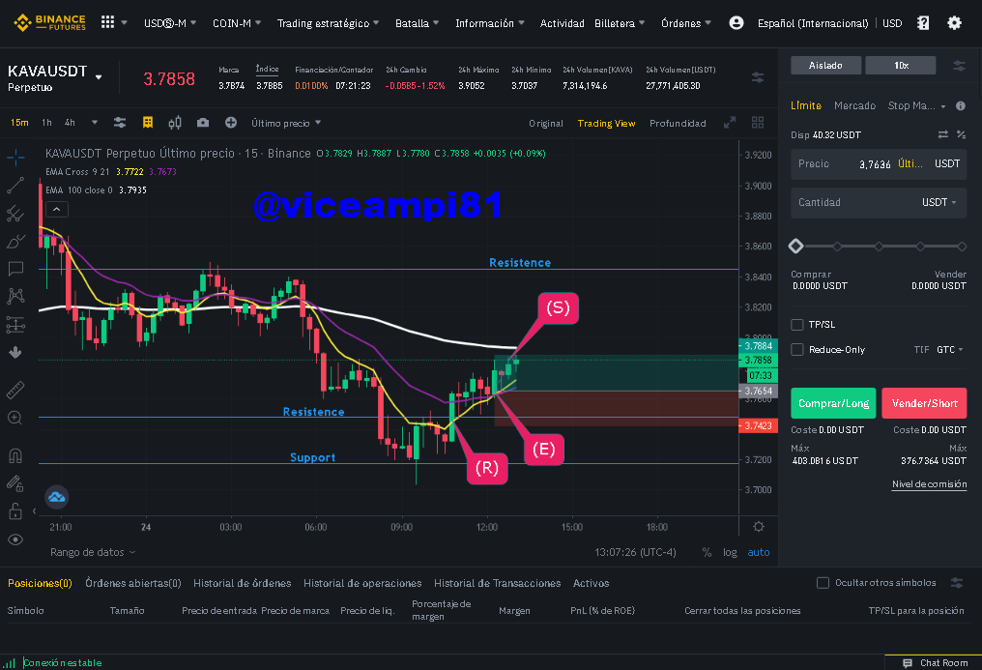Open the Órdenes abiertas(0) tab
The height and width of the screenshot is (670, 982).
click(133, 583)
